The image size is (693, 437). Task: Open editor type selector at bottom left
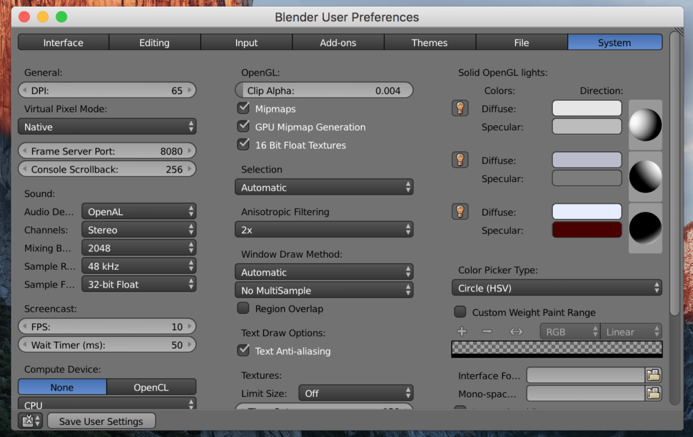pos(30,421)
